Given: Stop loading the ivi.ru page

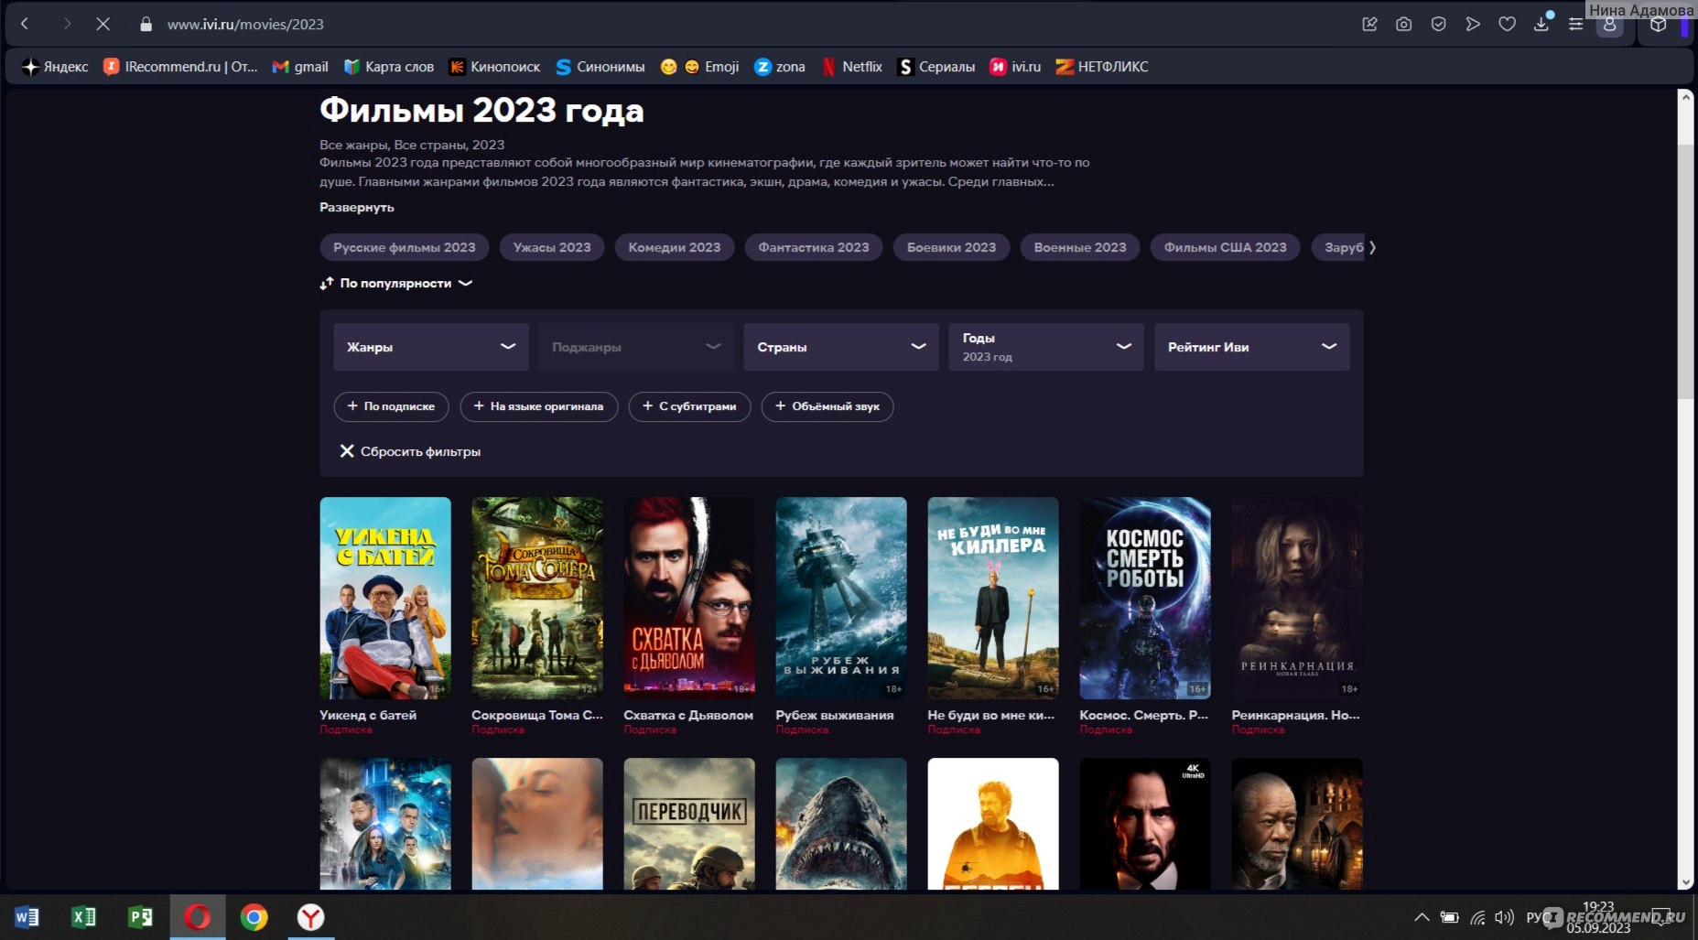Looking at the screenshot, I should 103,24.
